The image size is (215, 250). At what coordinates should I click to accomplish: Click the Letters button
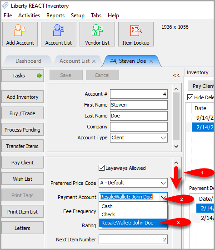[22, 228]
